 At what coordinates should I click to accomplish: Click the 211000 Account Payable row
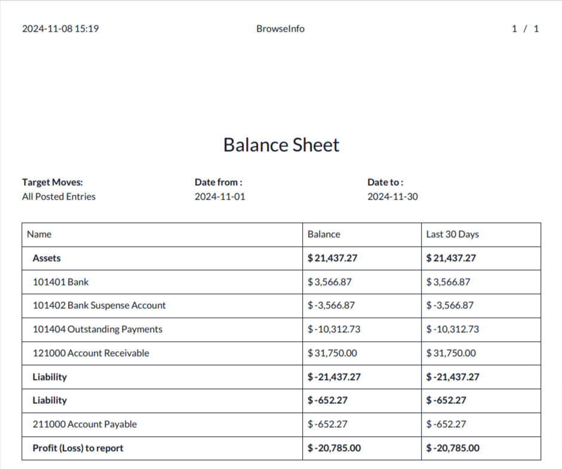point(85,424)
